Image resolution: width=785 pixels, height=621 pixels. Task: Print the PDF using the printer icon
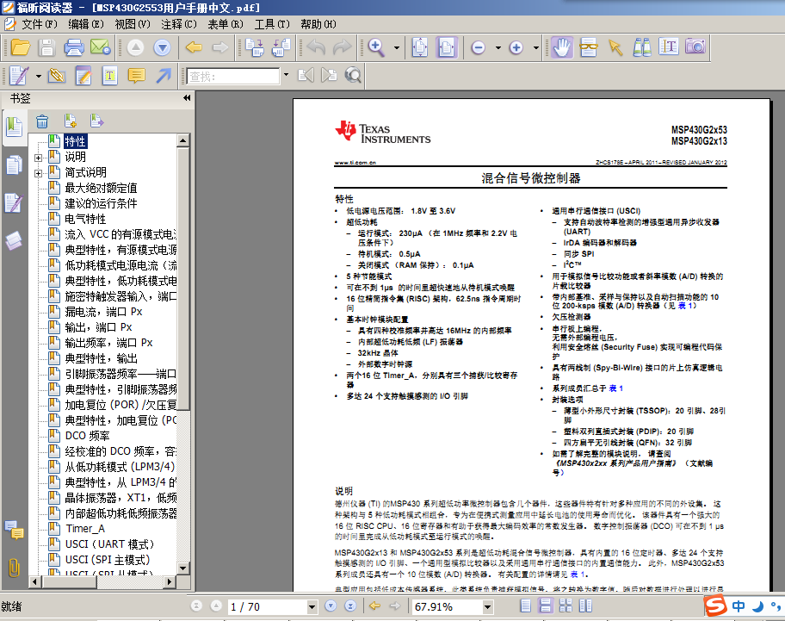[x=74, y=47]
